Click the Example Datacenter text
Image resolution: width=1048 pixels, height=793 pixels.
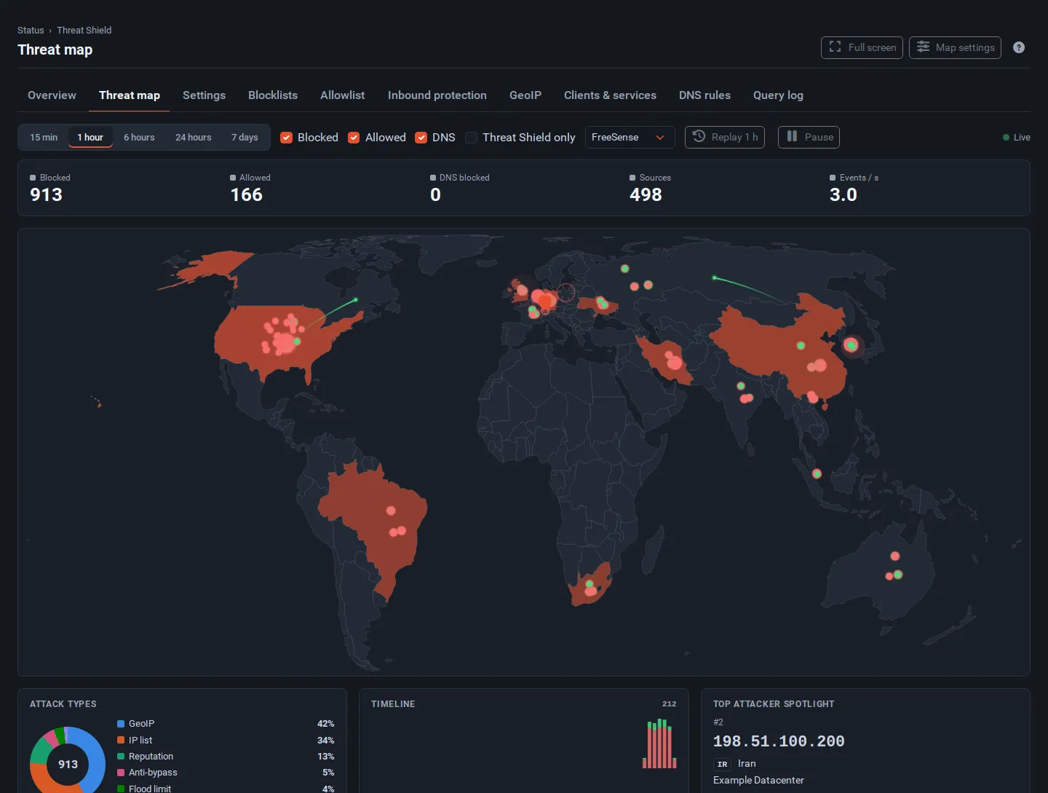coord(758,780)
